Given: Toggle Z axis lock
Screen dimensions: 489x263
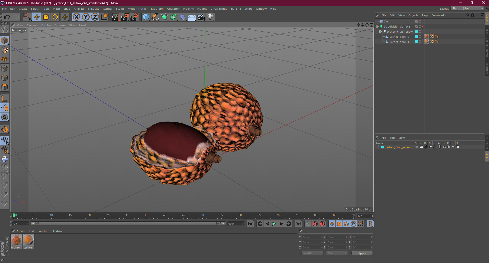Looking at the screenshot, I should [95, 17].
